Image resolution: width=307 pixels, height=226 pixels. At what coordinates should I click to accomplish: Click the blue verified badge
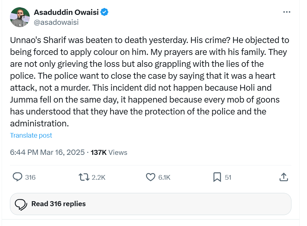pyautogui.click(x=104, y=13)
